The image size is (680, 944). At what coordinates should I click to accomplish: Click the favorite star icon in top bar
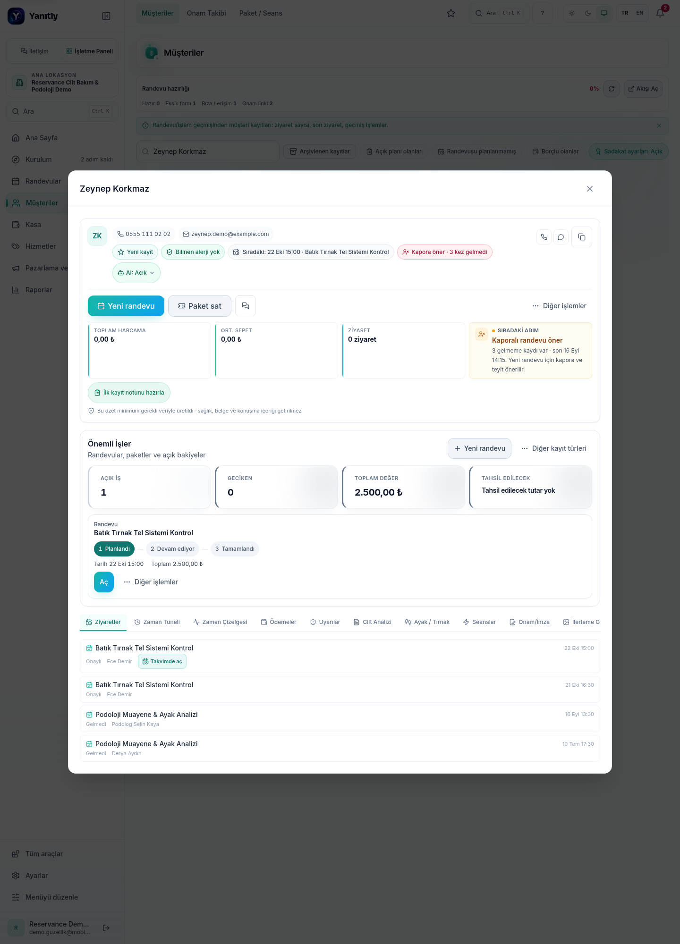pyautogui.click(x=451, y=13)
